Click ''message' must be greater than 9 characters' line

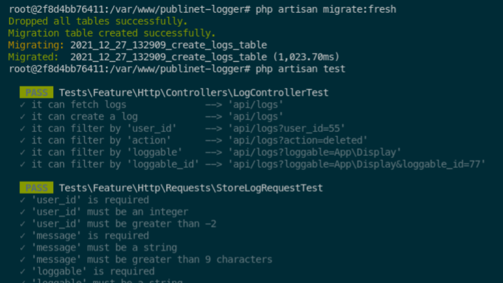[152, 260]
